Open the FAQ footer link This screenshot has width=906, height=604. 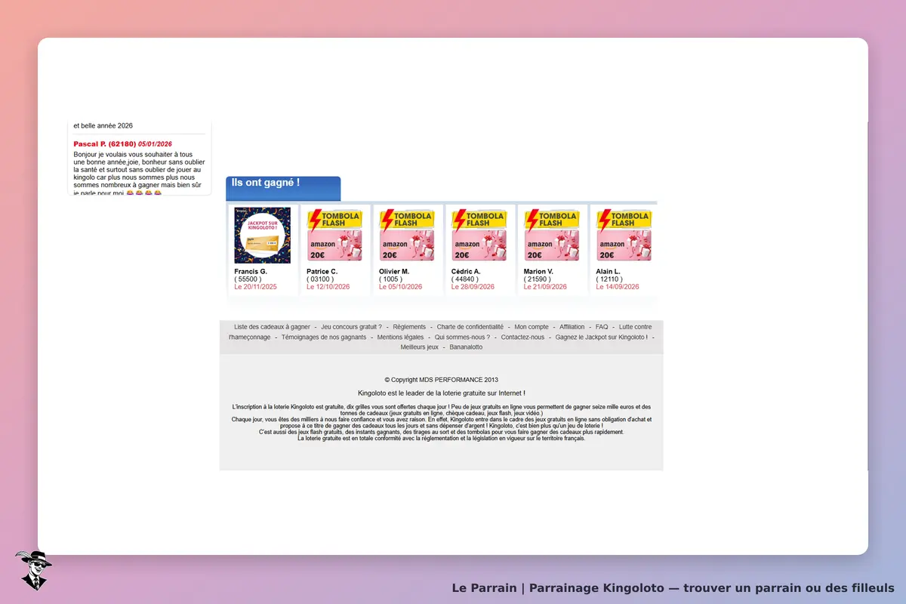602,327
